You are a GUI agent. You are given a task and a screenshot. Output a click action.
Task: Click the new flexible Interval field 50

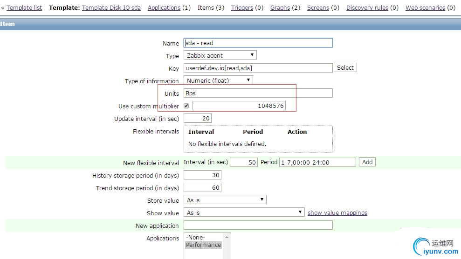pyautogui.click(x=244, y=162)
